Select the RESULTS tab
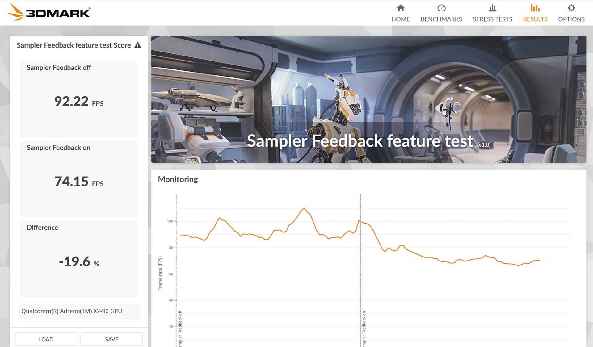 pos(535,13)
